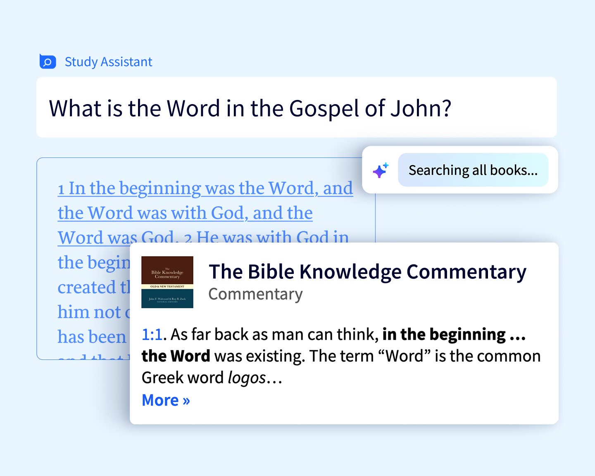Click the purple sparkle AI icon
Viewport: 595px width, 476px height.
pyautogui.click(x=380, y=170)
